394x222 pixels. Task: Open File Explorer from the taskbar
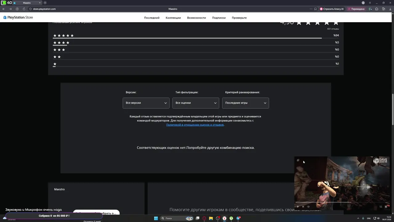tap(211, 218)
